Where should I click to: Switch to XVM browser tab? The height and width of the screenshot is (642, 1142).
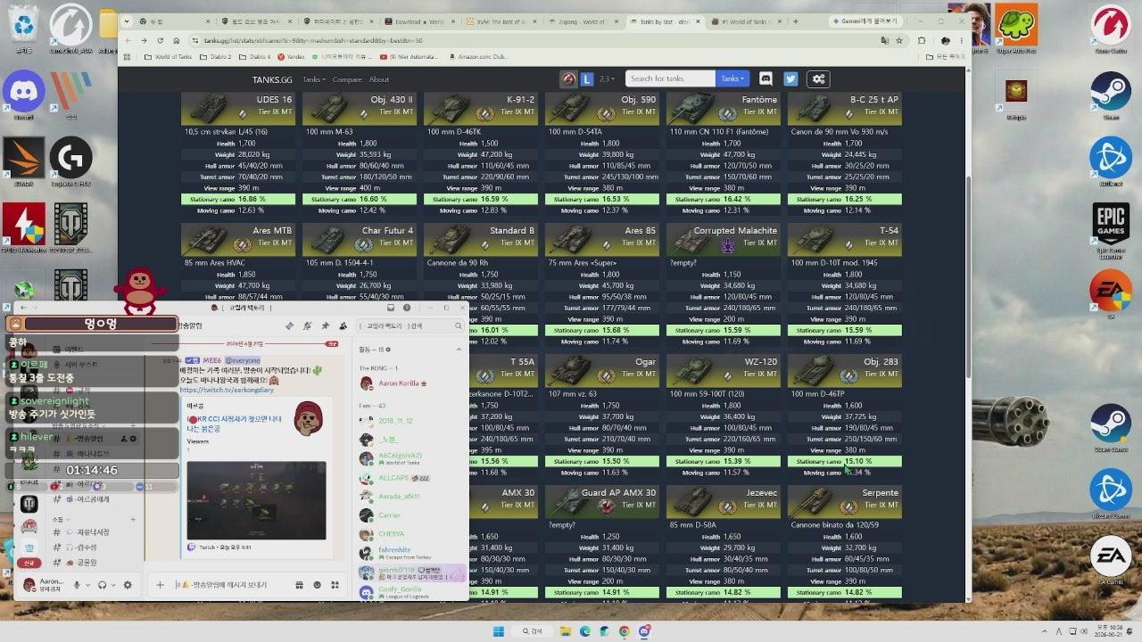(x=500, y=21)
